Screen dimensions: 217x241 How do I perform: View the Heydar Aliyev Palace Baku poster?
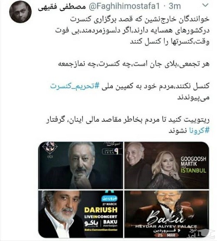(167, 214)
